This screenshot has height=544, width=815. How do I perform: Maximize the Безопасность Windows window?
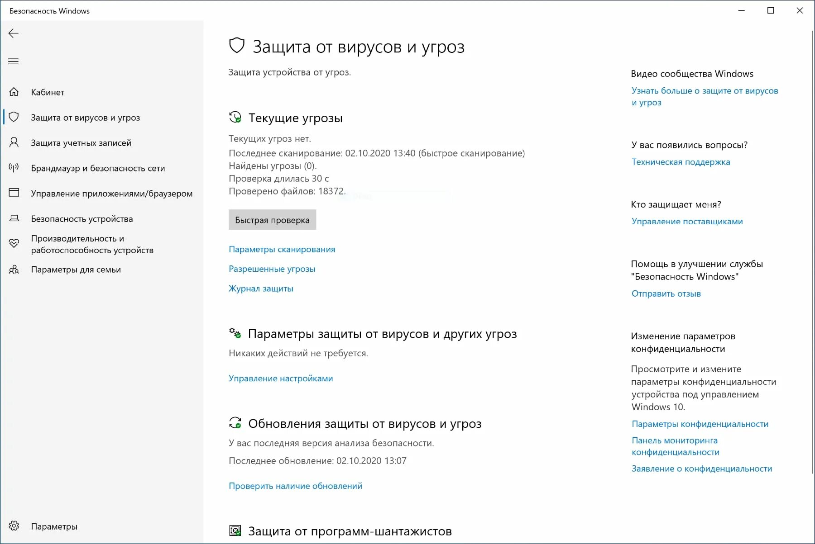tap(770, 10)
